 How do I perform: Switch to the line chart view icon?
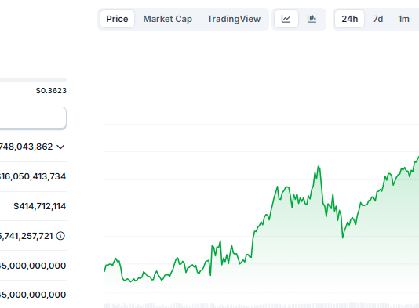pyautogui.click(x=286, y=19)
